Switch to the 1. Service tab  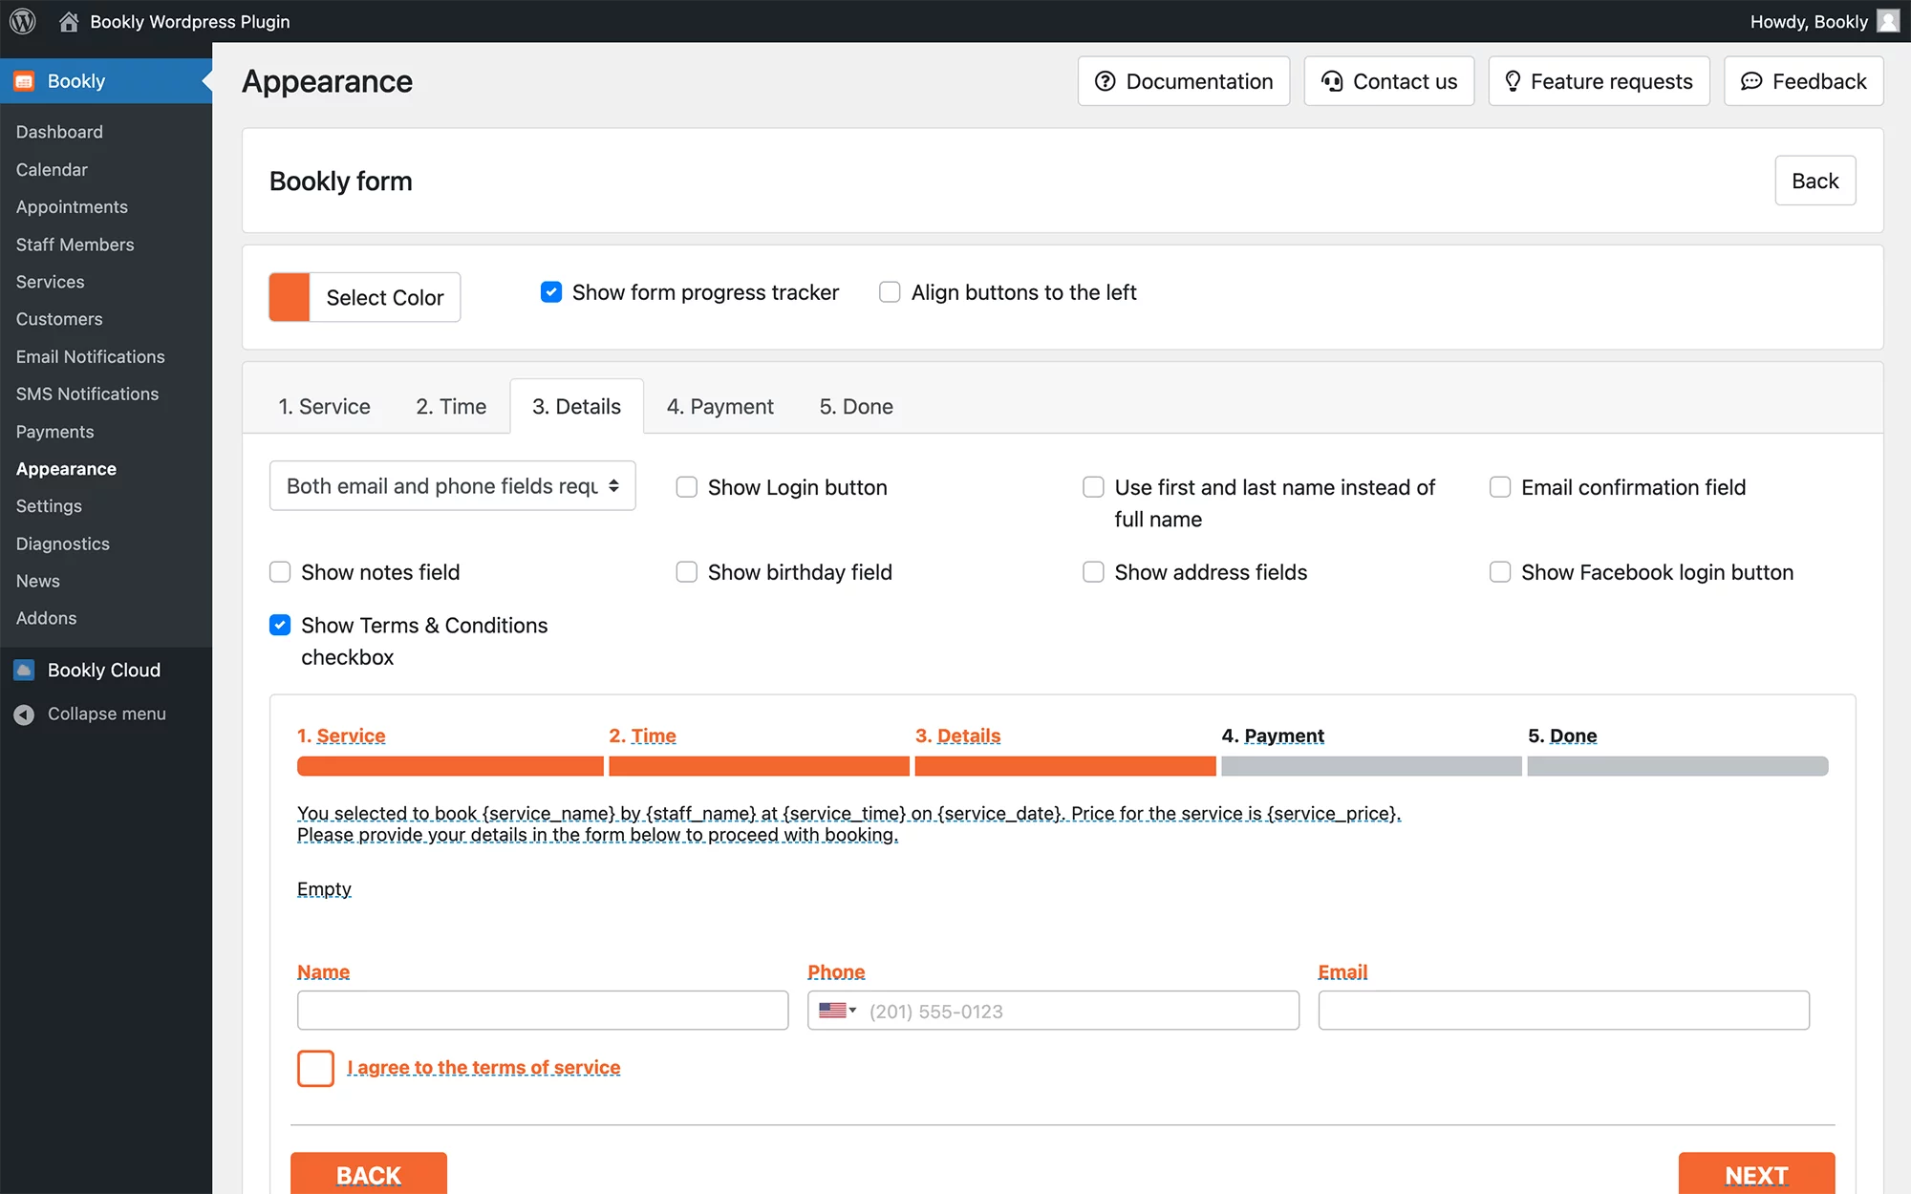[x=324, y=407]
